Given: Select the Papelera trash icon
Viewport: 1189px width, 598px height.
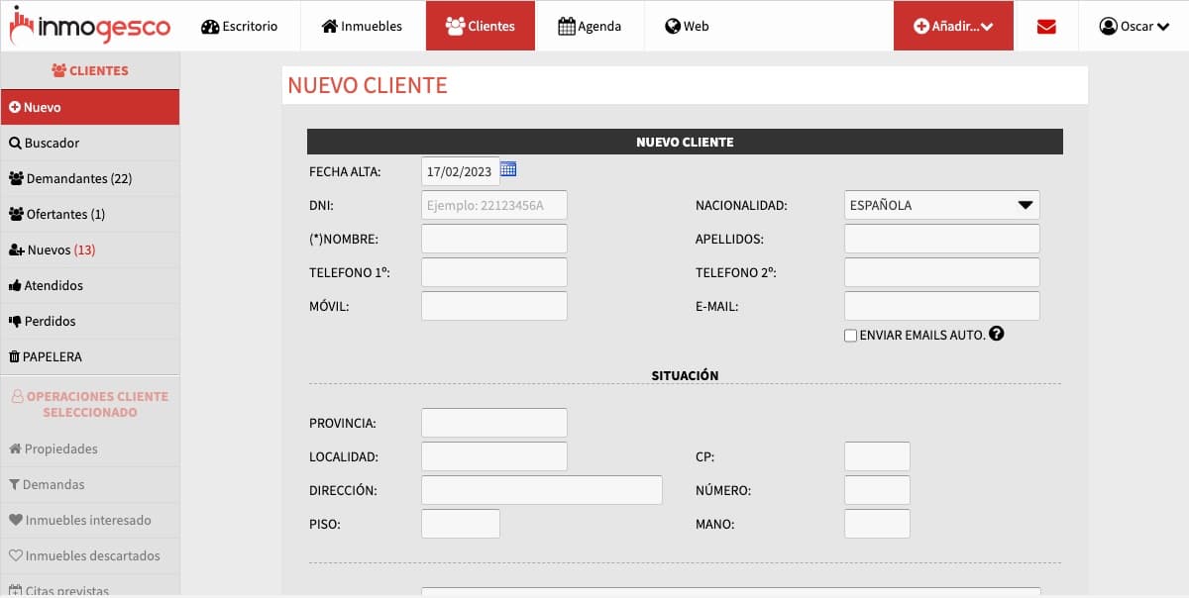Looking at the screenshot, I should coord(17,356).
